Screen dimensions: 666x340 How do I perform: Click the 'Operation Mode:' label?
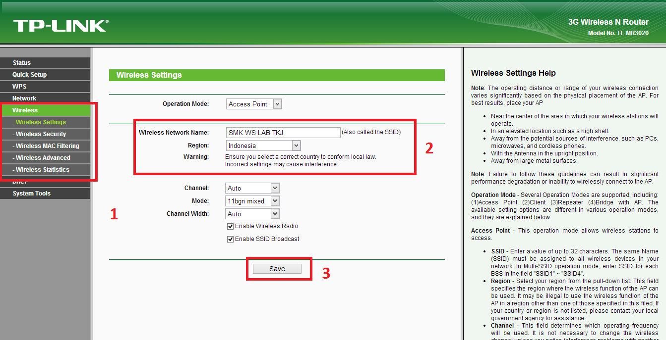[x=186, y=104]
